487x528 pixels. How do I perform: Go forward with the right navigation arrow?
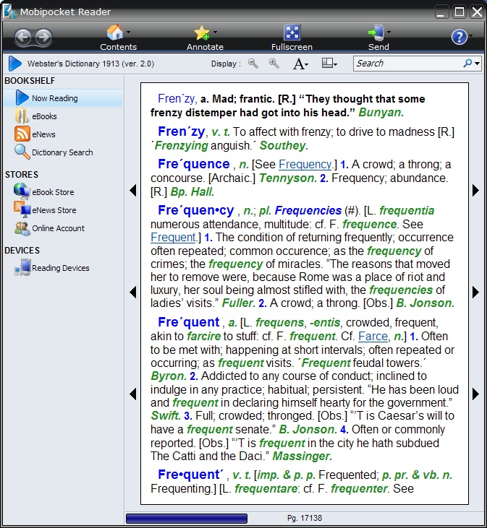pyautogui.click(x=43, y=37)
